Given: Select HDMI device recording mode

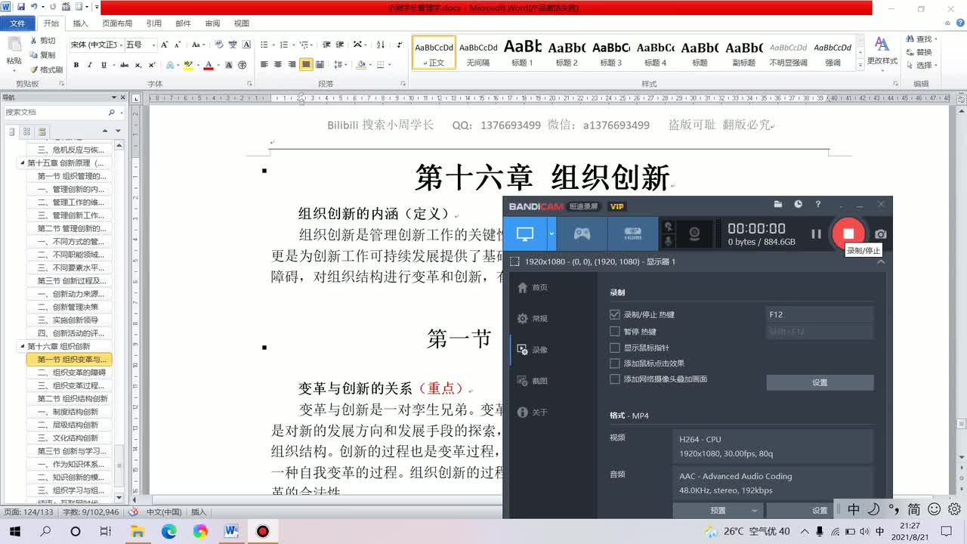Looking at the screenshot, I should (632, 233).
